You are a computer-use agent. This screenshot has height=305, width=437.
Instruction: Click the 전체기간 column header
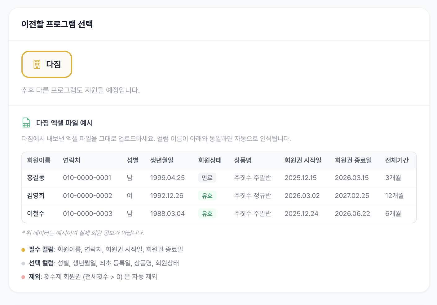coord(397,160)
